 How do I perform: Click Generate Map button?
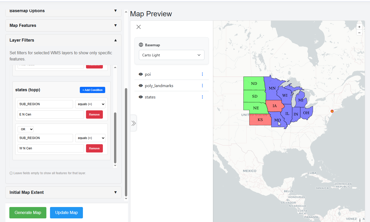click(28, 213)
